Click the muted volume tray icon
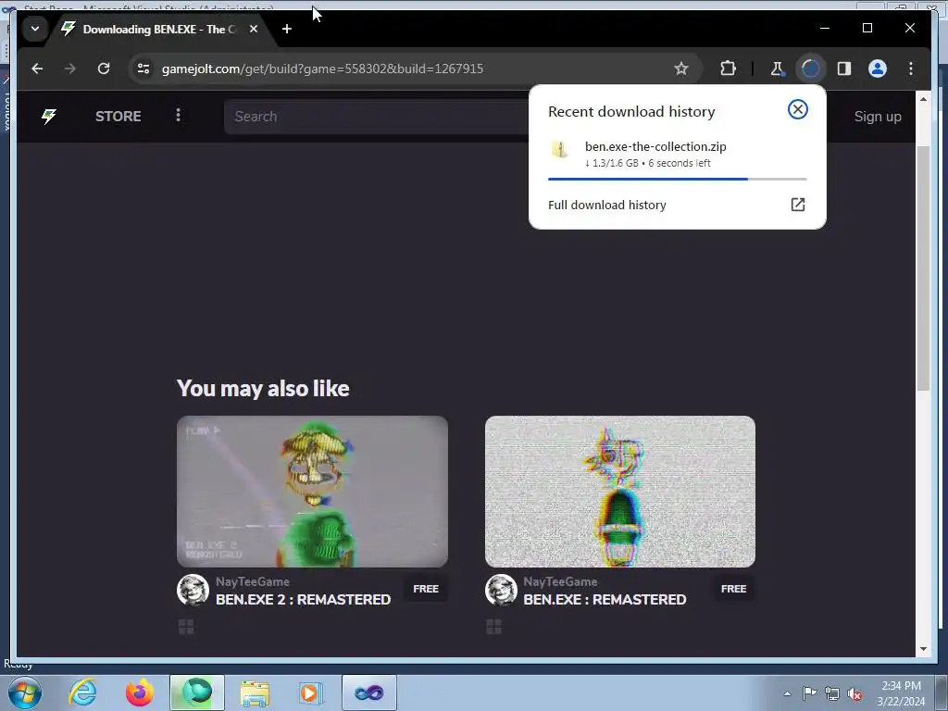Image resolution: width=948 pixels, height=711 pixels. [x=854, y=693]
